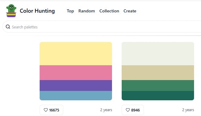Screen dimensions: 201x116
Task: Choose the medium green color swatch
Action: pos(158,85)
